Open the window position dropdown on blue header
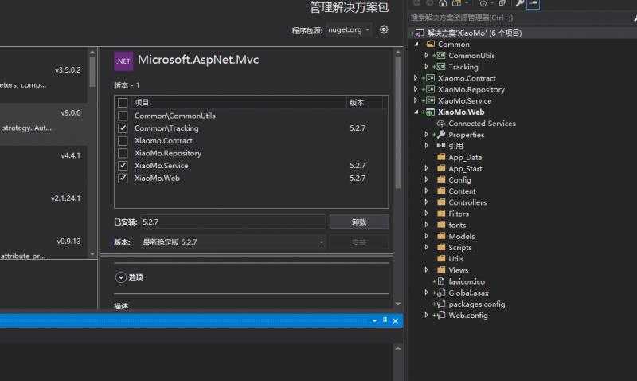This screenshot has width=637, height=381. pyautogui.click(x=374, y=321)
